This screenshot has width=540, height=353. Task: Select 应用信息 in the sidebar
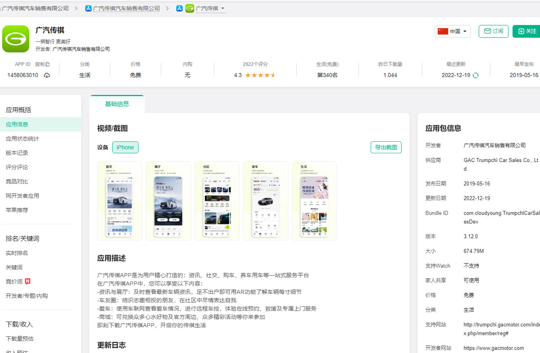41,124
